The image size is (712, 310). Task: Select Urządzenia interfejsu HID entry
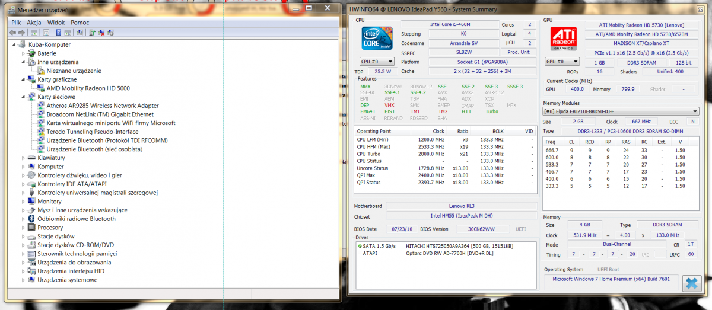[x=71, y=271]
